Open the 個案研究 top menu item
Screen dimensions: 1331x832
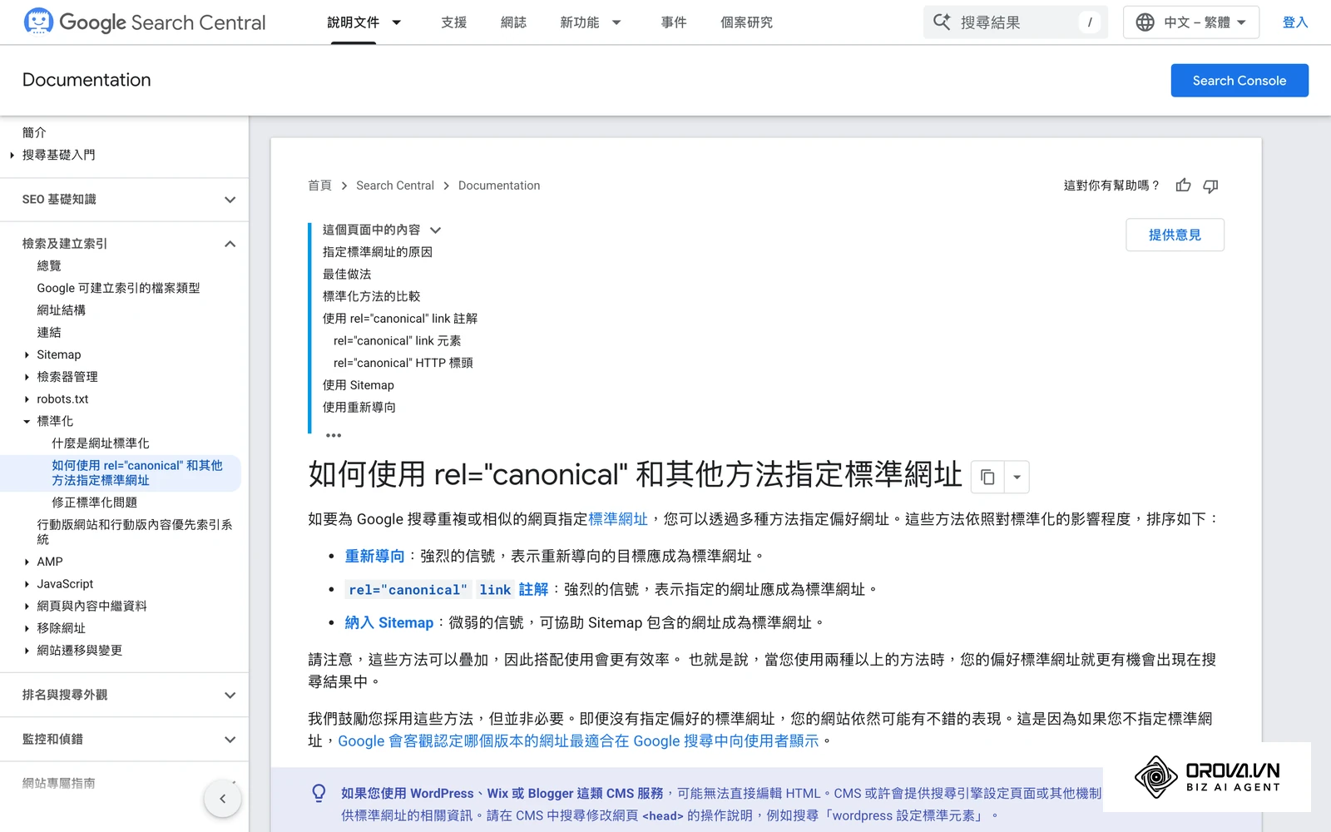746,22
